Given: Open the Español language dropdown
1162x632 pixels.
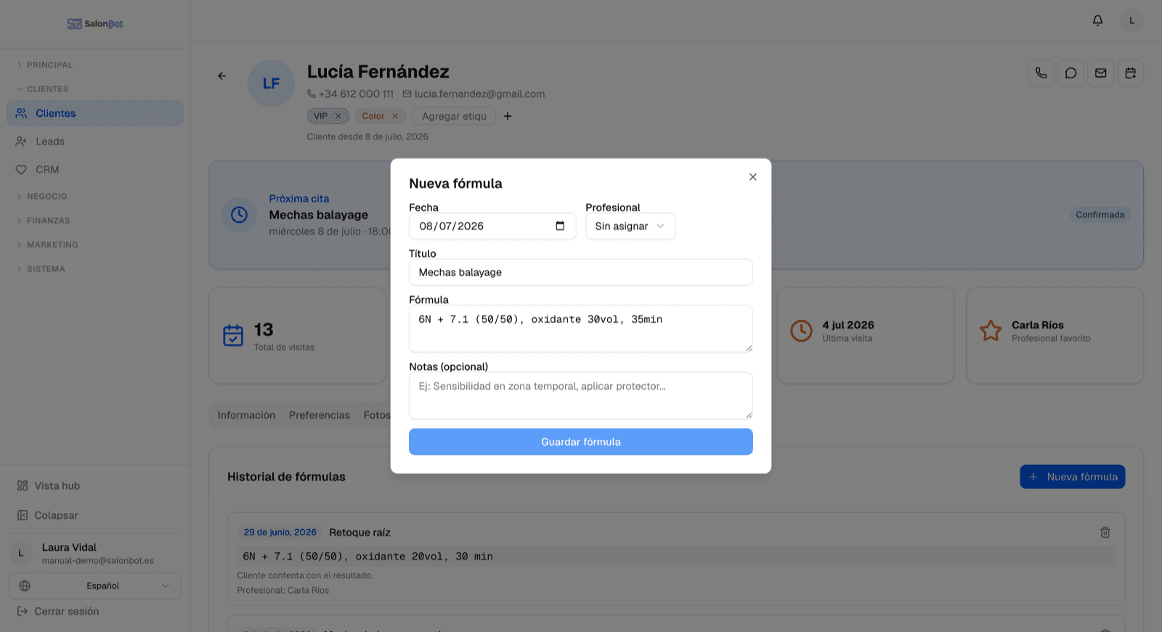Looking at the screenshot, I should pyautogui.click(x=95, y=586).
